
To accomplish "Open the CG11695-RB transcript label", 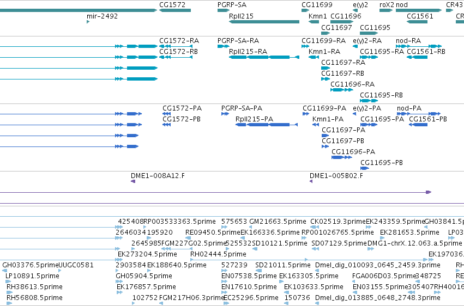I will (381, 95).
